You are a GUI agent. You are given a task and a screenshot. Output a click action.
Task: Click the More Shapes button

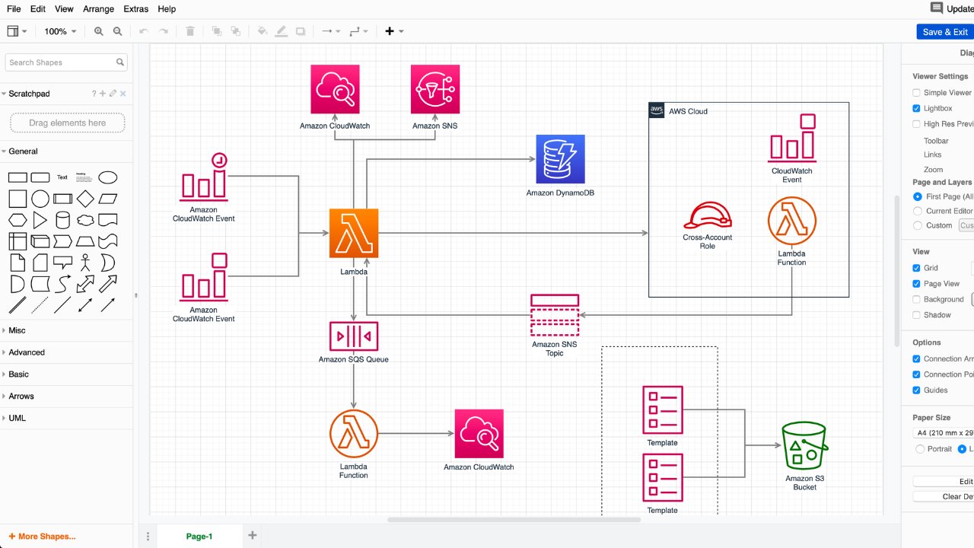click(42, 537)
